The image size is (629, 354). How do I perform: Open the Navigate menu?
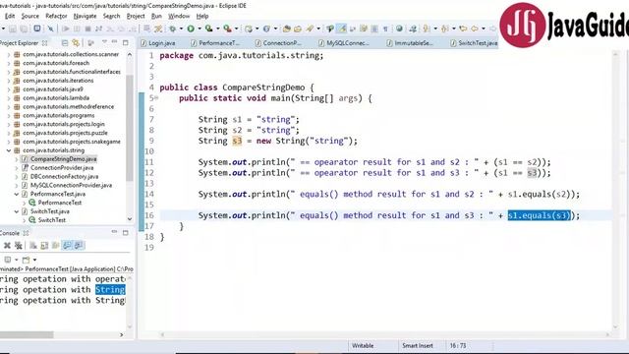click(85, 16)
